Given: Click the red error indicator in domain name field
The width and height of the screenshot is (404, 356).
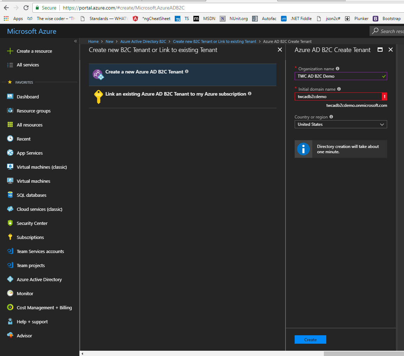Looking at the screenshot, I should click(x=384, y=96).
